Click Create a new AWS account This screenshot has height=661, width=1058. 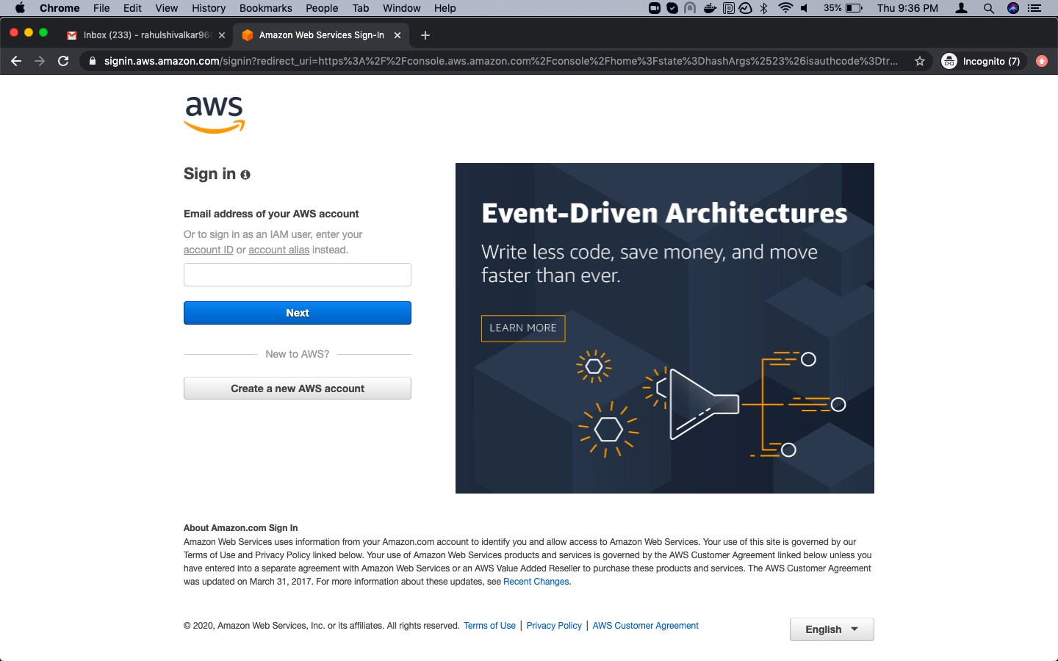[x=297, y=388]
